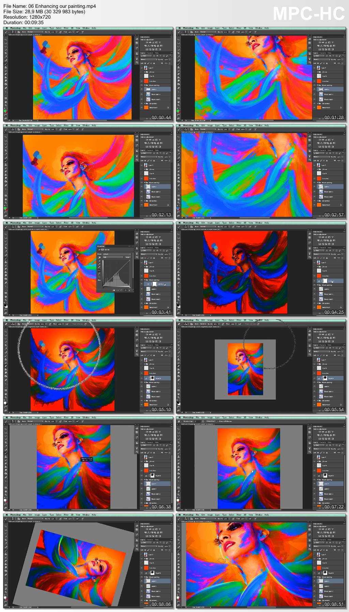The width and height of the screenshot is (349, 612).
Task: Open Type menu in the 00:08:06 frame
Action: click(52, 515)
